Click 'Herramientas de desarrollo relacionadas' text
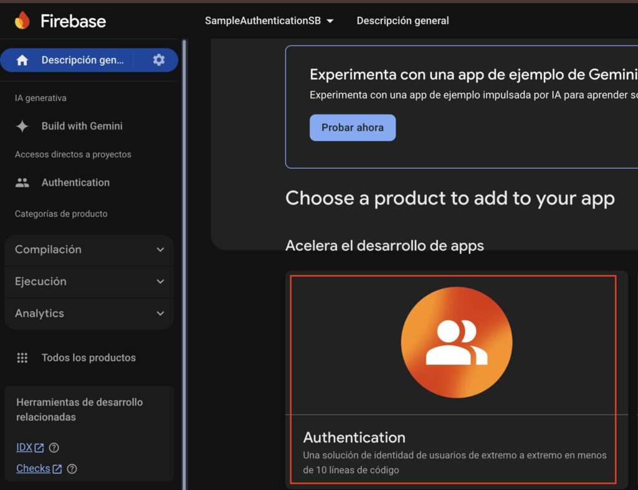Screen dimensions: 638x490 [x=79, y=410]
